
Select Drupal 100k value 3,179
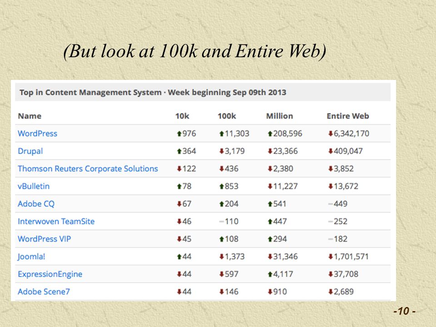pos(235,151)
